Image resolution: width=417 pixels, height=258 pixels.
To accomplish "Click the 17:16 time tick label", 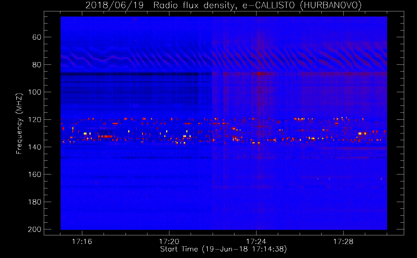I will coord(82,241).
